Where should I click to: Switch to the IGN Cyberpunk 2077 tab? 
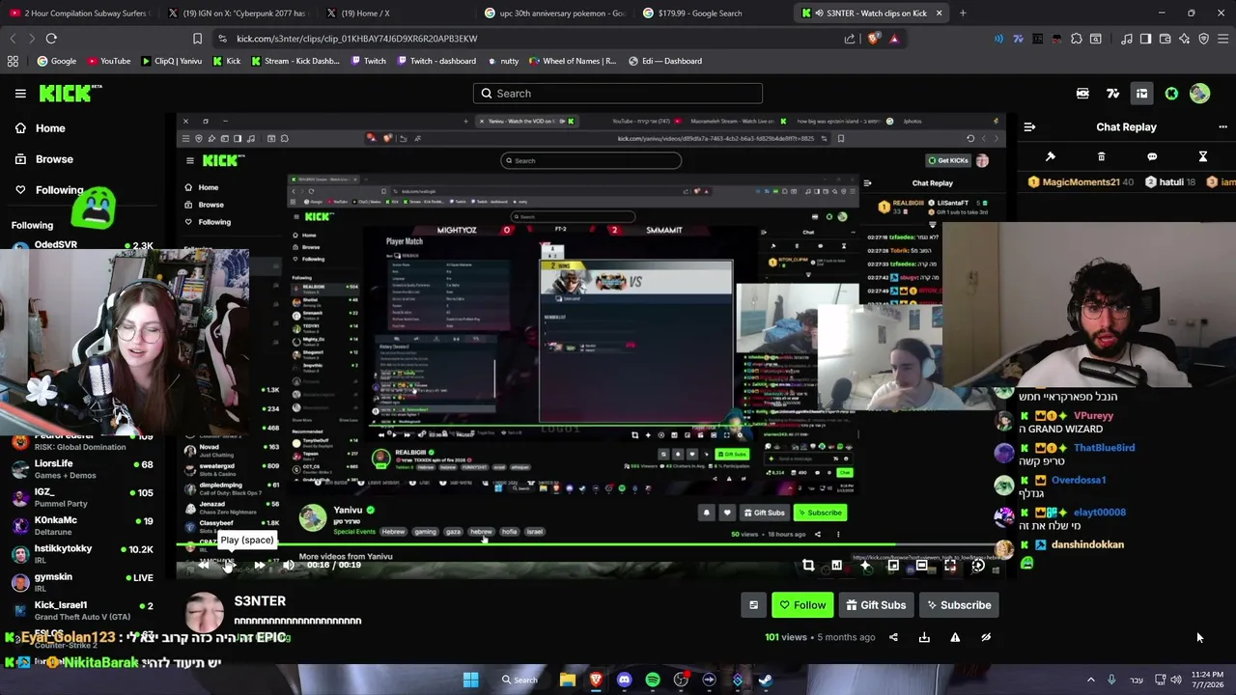(x=237, y=14)
